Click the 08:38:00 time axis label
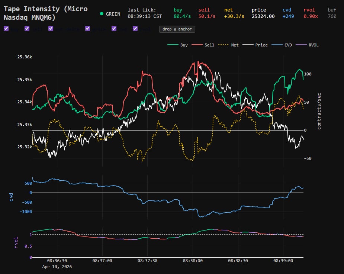Image resolution: width=344 pixels, height=274 pixels. click(x=193, y=261)
